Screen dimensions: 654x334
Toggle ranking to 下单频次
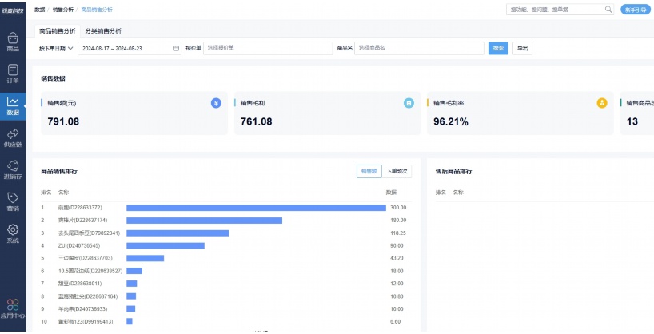click(396, 171)
